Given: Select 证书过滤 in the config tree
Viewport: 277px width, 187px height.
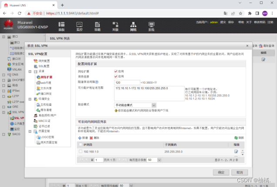Looking at the screenshot, I should [44, 126].
